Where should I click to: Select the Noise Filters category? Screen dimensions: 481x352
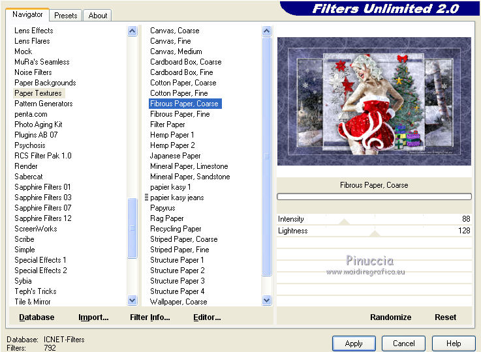[33, 72]
